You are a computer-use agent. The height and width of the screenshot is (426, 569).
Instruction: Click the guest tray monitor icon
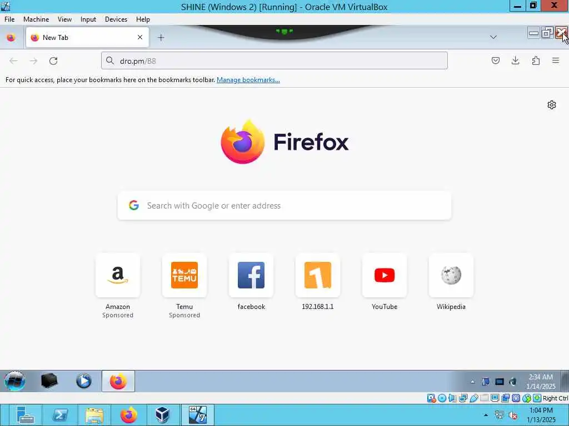pos(500,382)
